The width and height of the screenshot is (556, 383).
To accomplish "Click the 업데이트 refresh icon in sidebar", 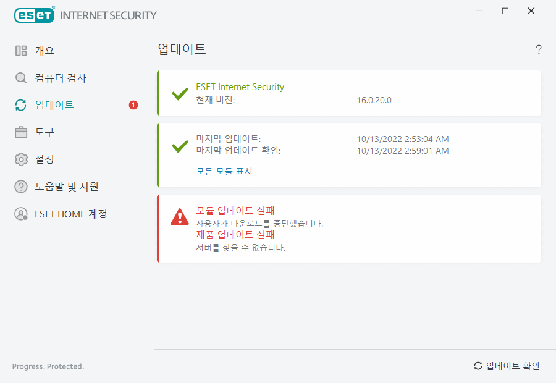I will click(22, 105).
